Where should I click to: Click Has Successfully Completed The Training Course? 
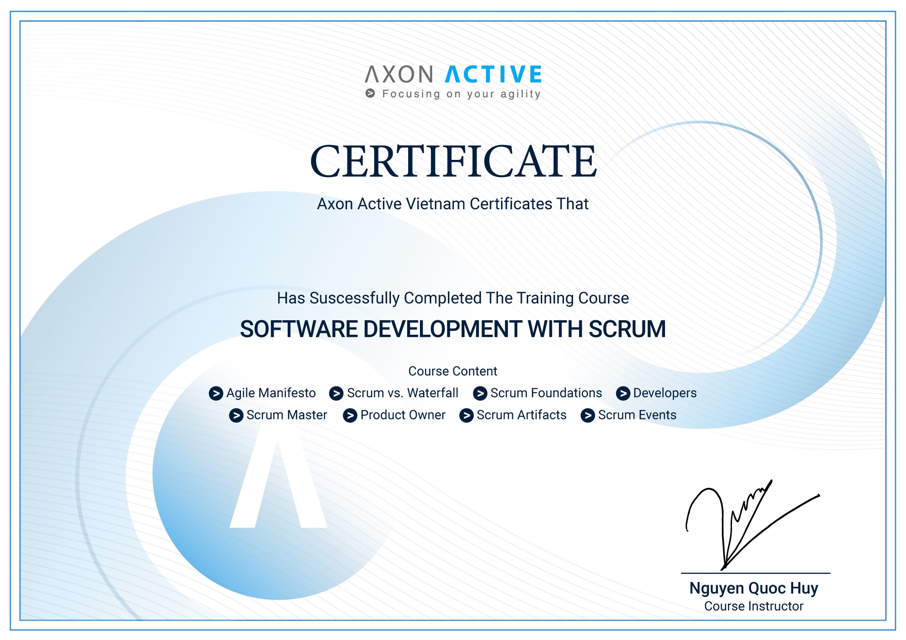[x=453, y=298]
